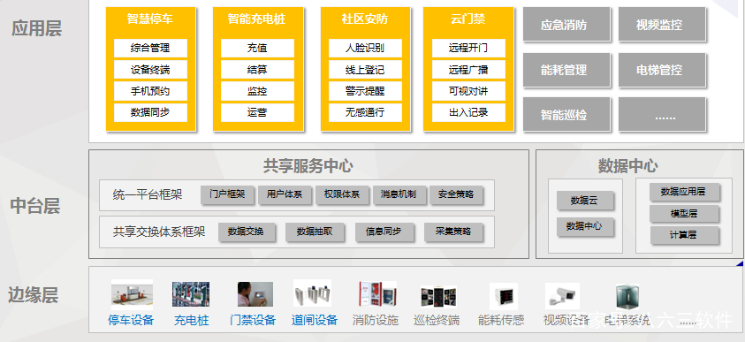Select the 门户框架 box
Viewport: 745px width, 342px height.
coord(228,194)
